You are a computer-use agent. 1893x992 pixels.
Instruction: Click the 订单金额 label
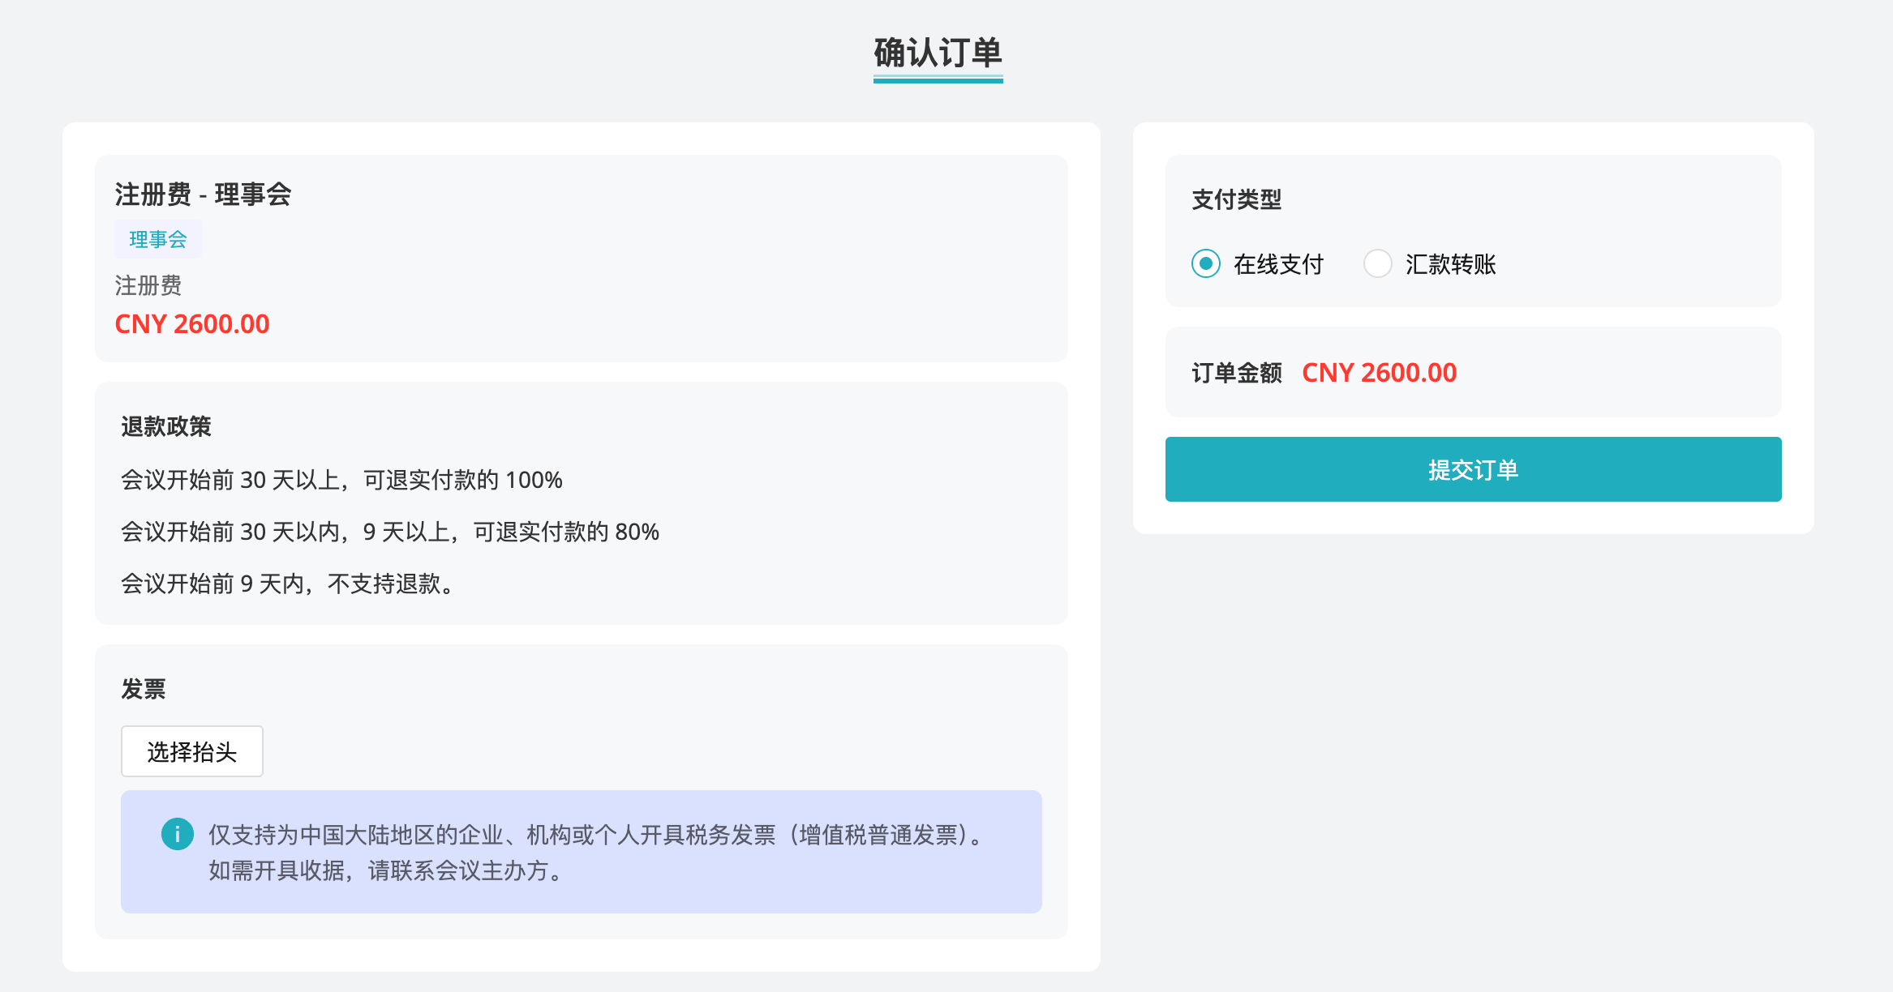[x=1236, y=373]
